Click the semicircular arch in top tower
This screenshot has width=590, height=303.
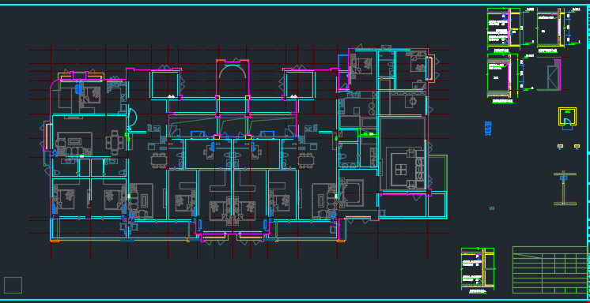pos(233,72)
